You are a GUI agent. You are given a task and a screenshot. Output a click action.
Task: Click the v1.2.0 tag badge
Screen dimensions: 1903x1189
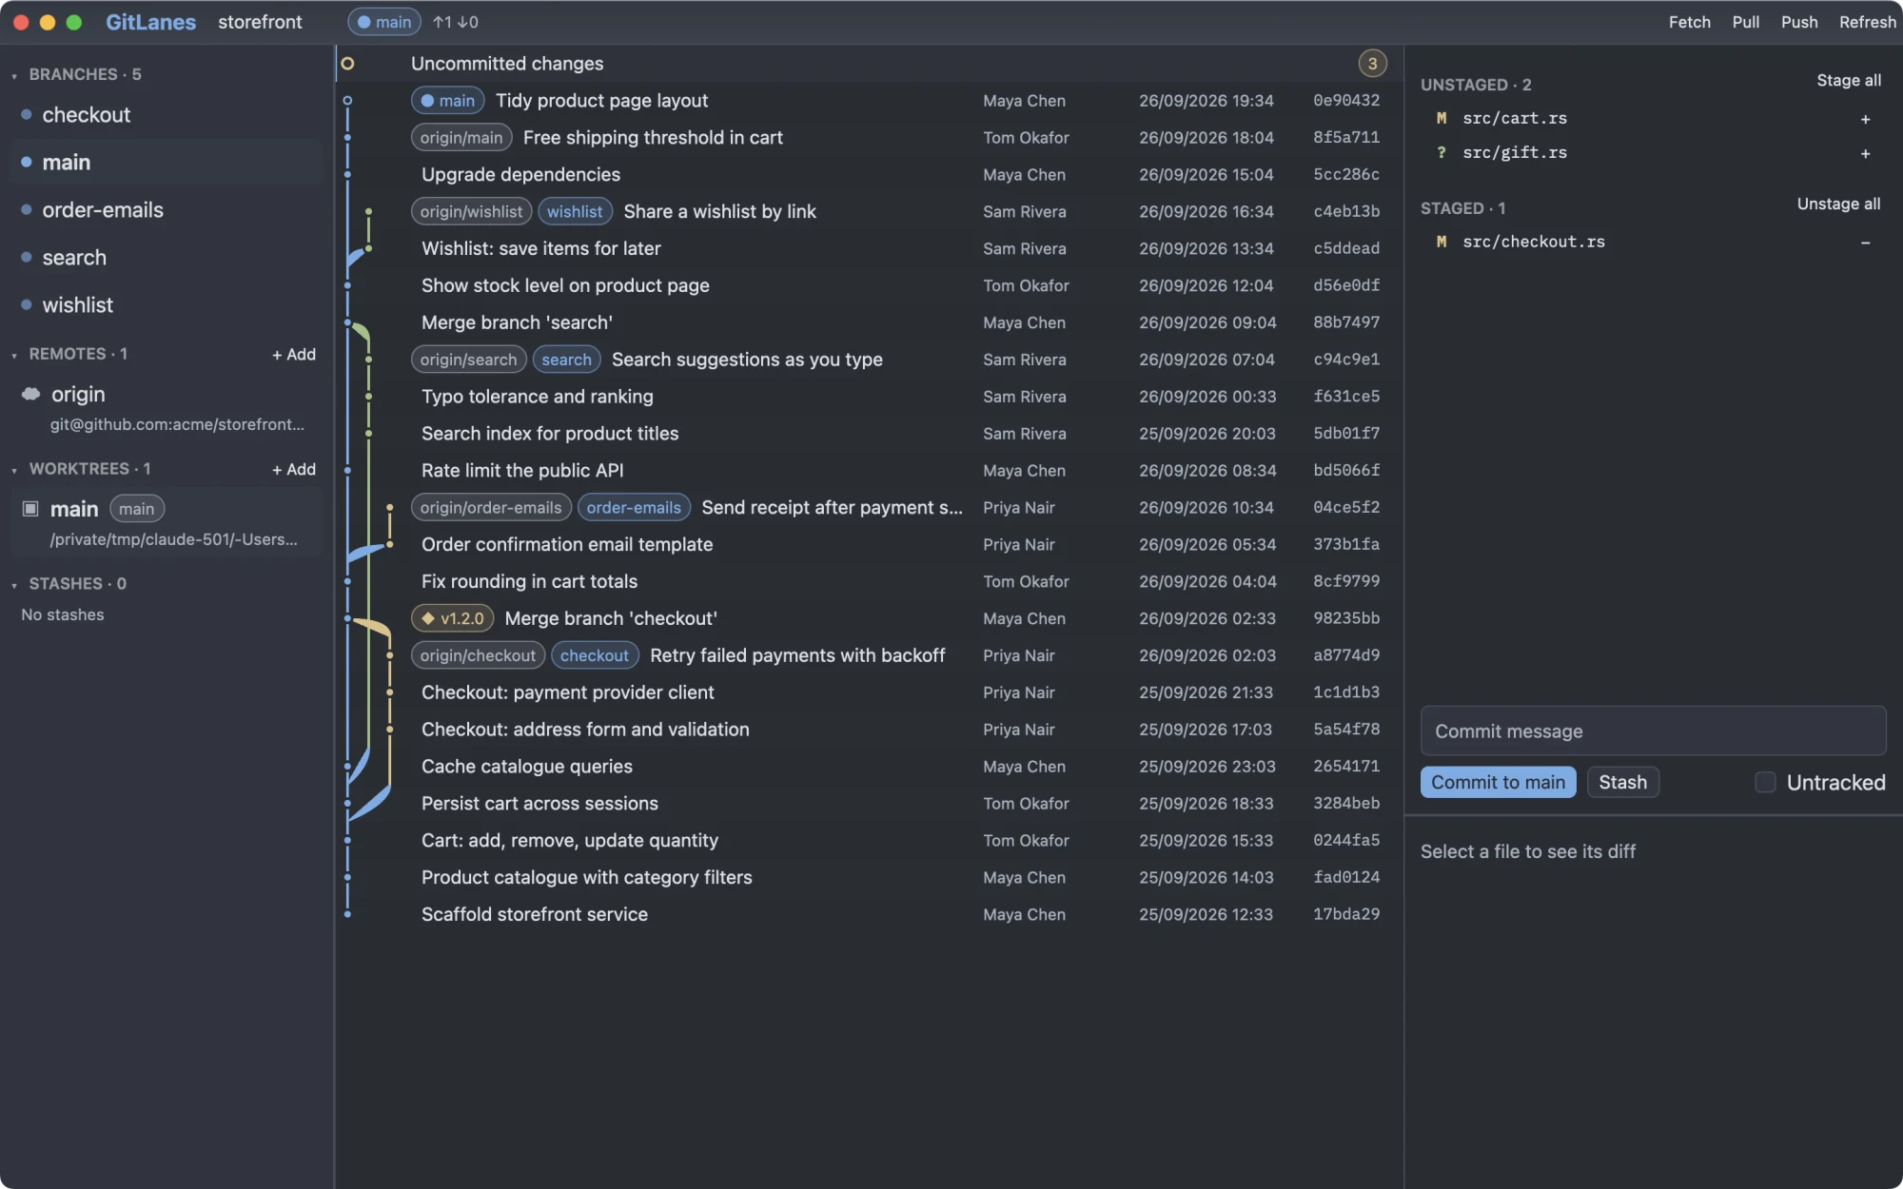tap(453, 618)
